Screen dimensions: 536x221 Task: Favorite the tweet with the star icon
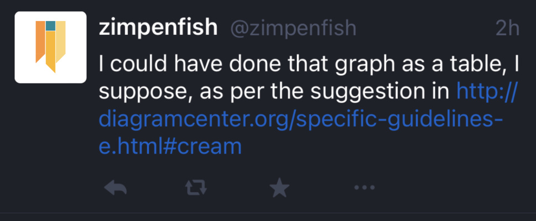click(x=279, y=190)
